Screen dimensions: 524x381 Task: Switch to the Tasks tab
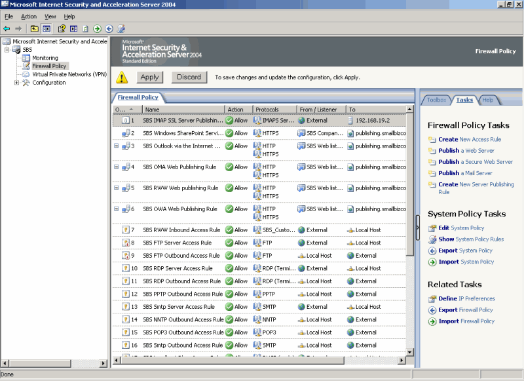[464, 100]
